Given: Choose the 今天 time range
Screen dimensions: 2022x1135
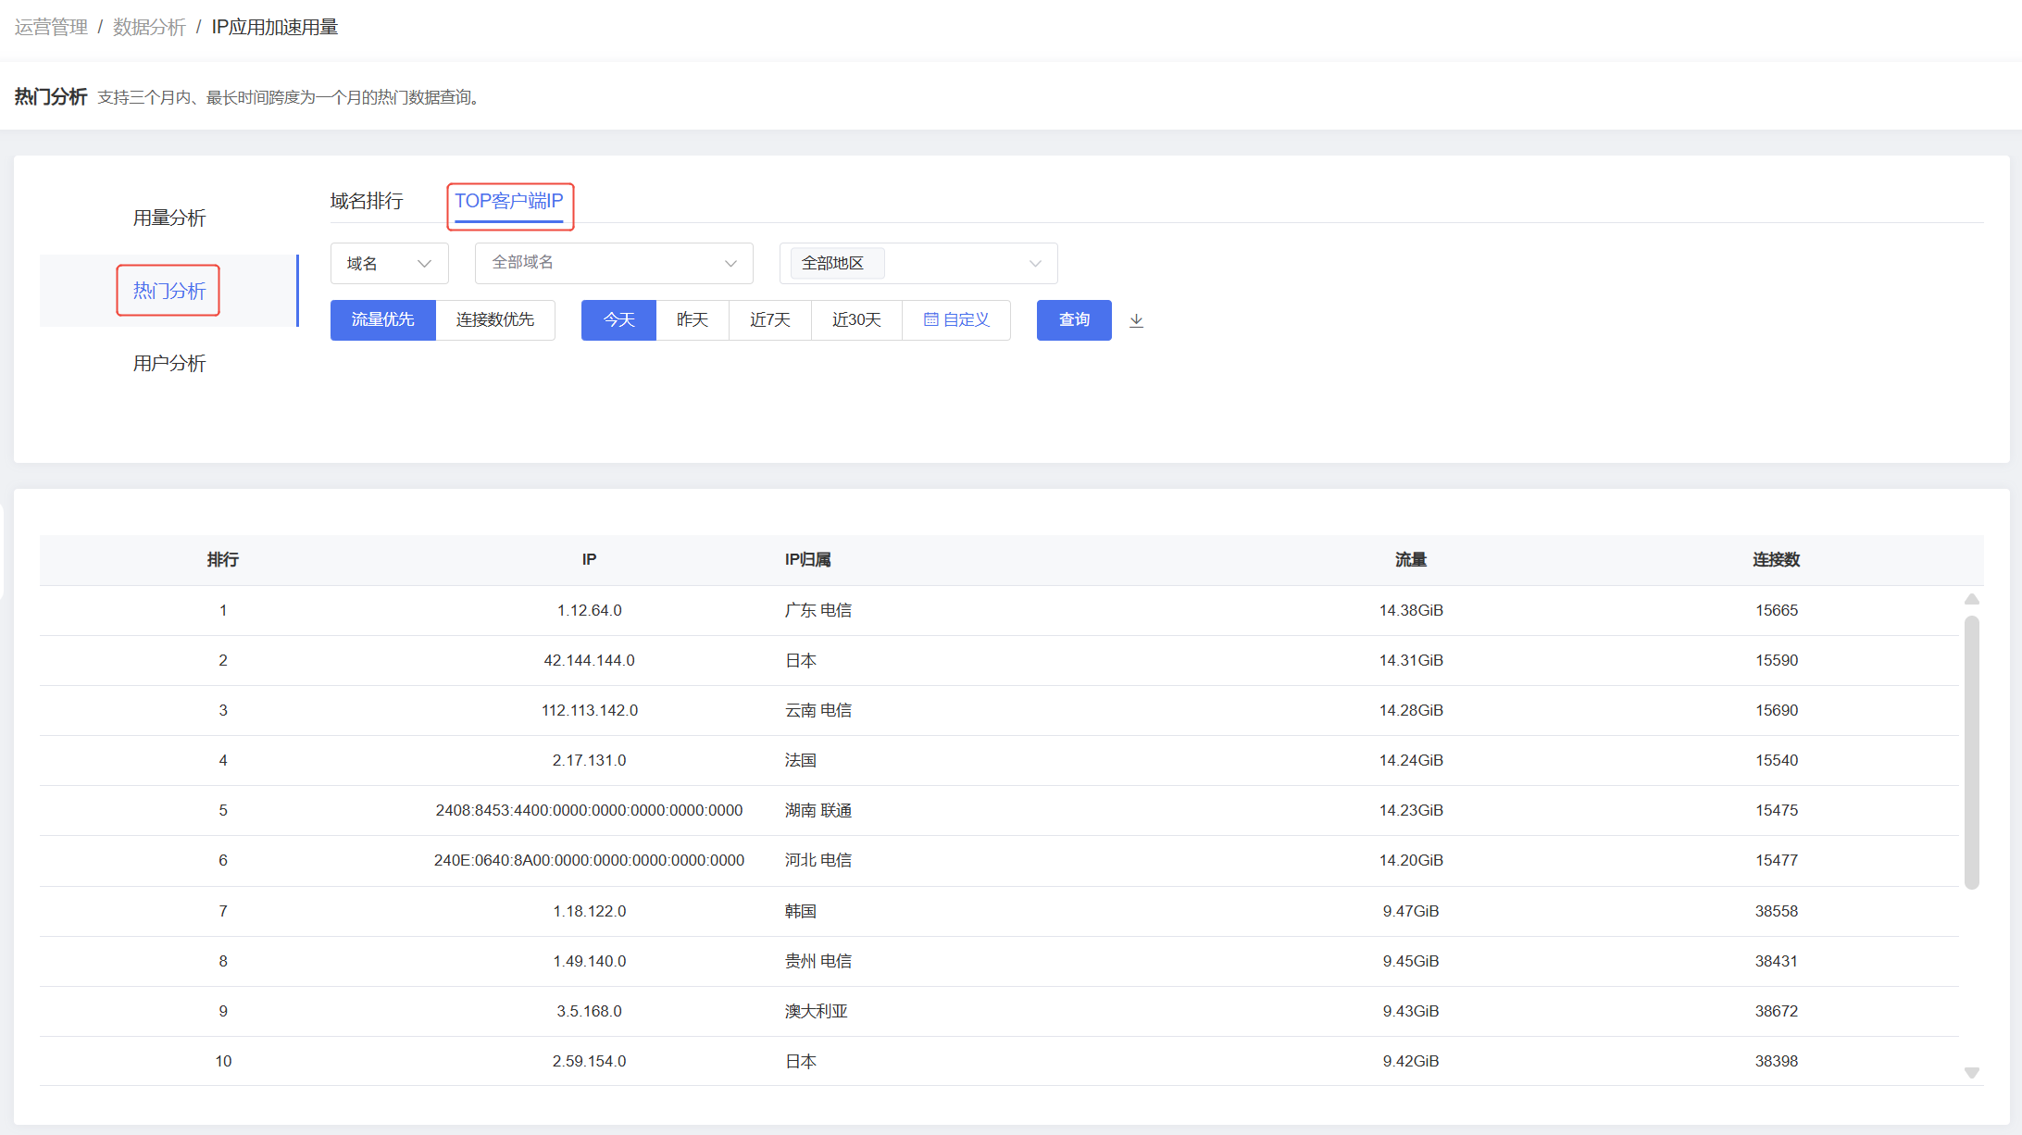Looking at the screenshot, I should tap(618, 319).
